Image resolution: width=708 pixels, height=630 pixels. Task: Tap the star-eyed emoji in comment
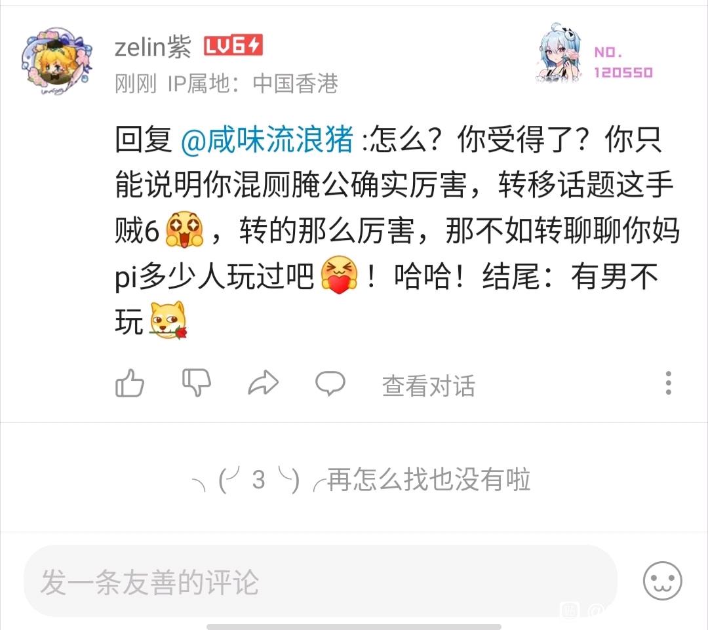[185, 229]
